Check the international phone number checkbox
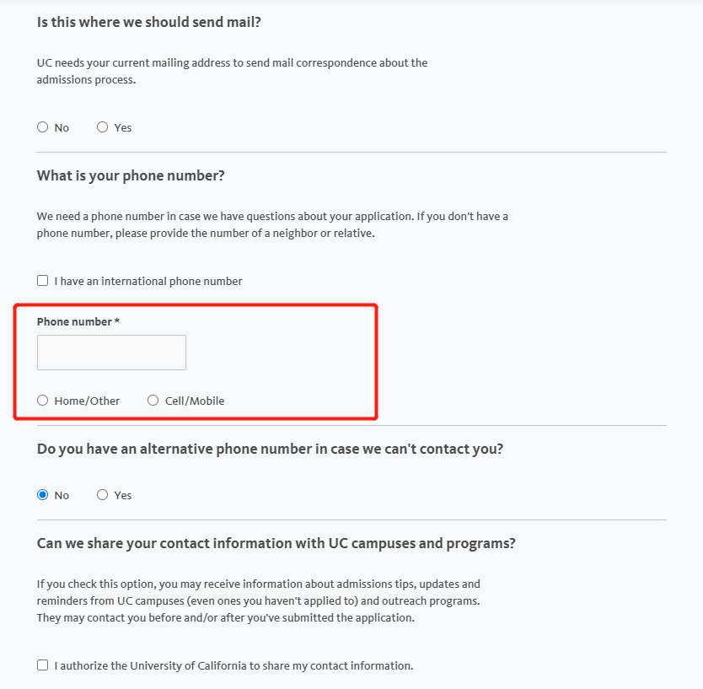 click(x=43, y=281)
